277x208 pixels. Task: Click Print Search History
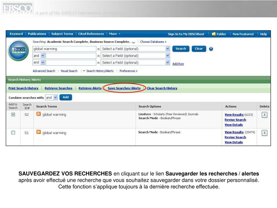[x=23, y=88]
